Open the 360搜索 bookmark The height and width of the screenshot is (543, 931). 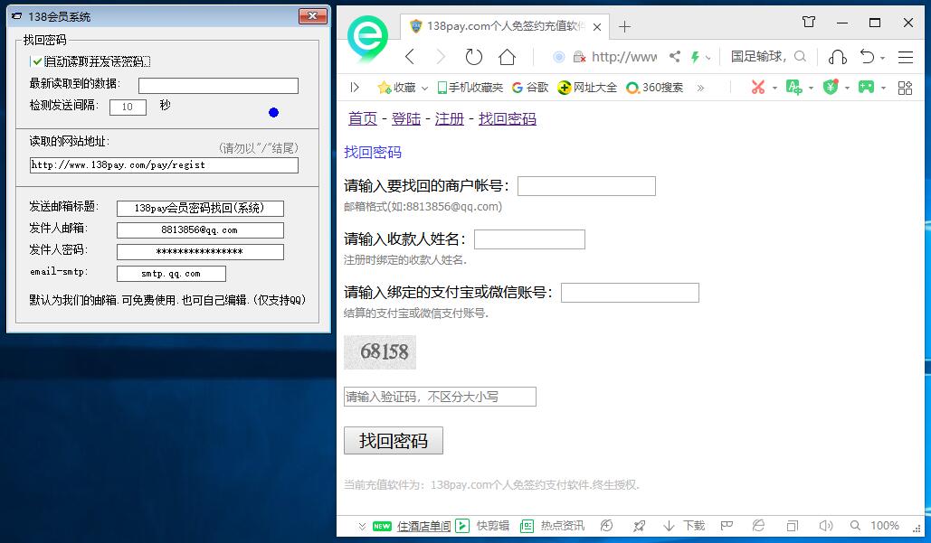point(655,88)
